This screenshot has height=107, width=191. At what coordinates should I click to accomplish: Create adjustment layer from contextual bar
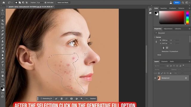pos(76,99)
